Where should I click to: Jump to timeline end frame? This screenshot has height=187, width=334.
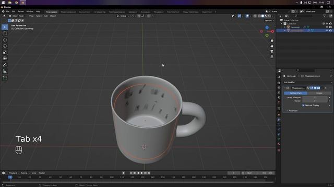tap(149, 173)
